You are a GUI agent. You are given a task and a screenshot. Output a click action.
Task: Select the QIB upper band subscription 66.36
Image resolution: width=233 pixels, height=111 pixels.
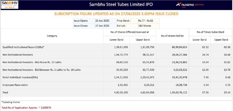(x=225, y=47)
